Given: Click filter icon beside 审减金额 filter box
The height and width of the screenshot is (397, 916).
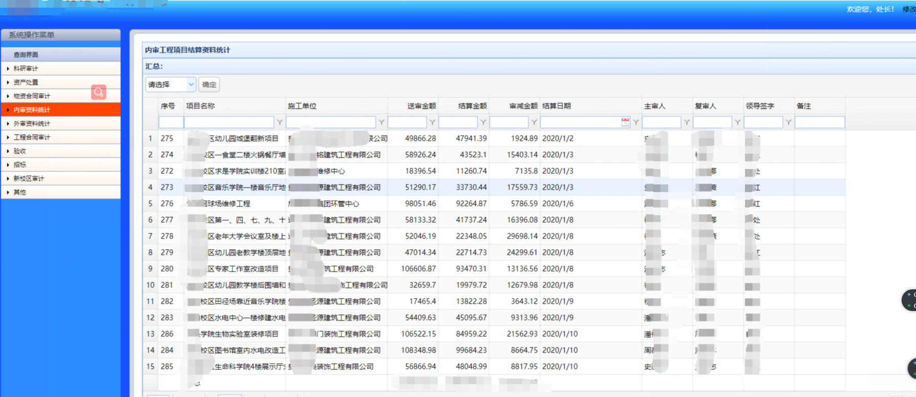Looking at the screenshot, I should click(x=534, y=122).
